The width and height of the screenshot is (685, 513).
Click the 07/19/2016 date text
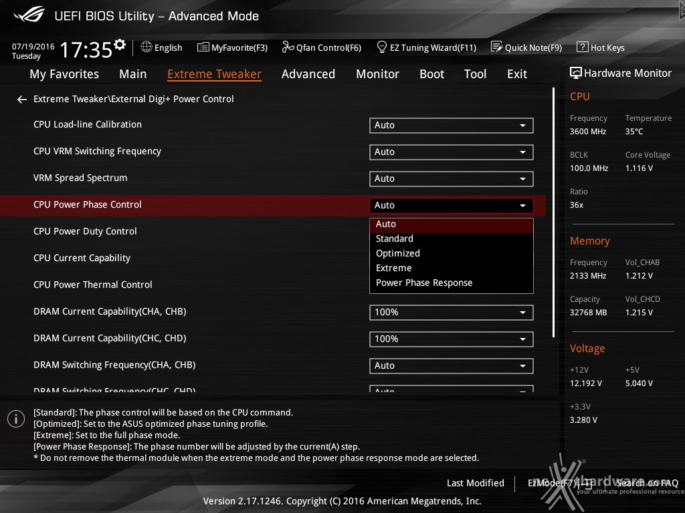pos(33,47)
